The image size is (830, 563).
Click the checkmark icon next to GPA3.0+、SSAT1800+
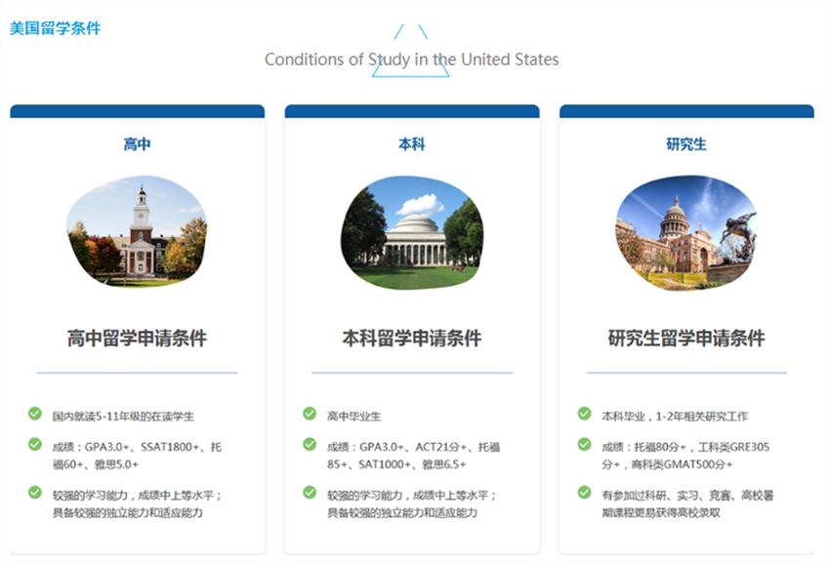(35, 445)
